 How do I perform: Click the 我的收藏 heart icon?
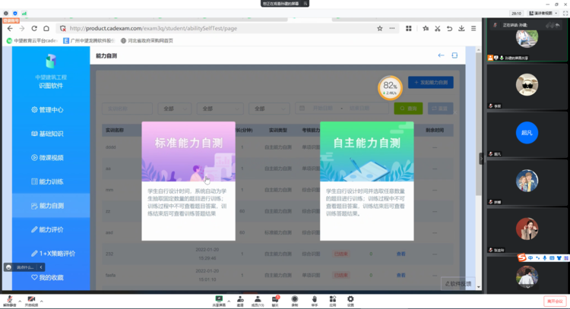point(33,277)
